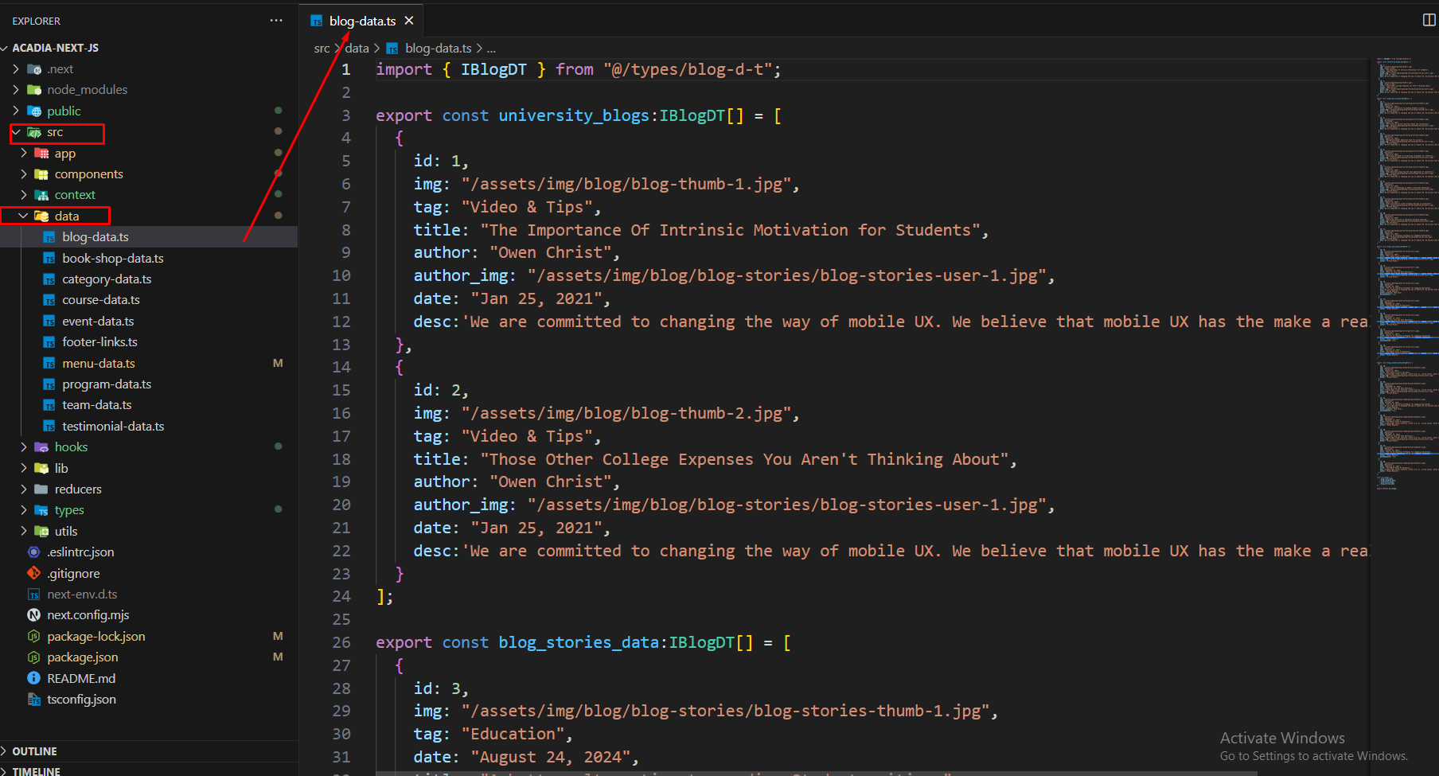
Task: Click the lib folder icon
Action: point(41,469)
